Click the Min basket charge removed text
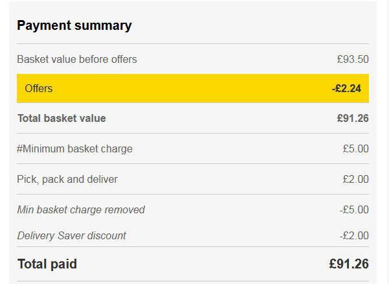This screenshot has width=389, height=284. click(81, 209)
